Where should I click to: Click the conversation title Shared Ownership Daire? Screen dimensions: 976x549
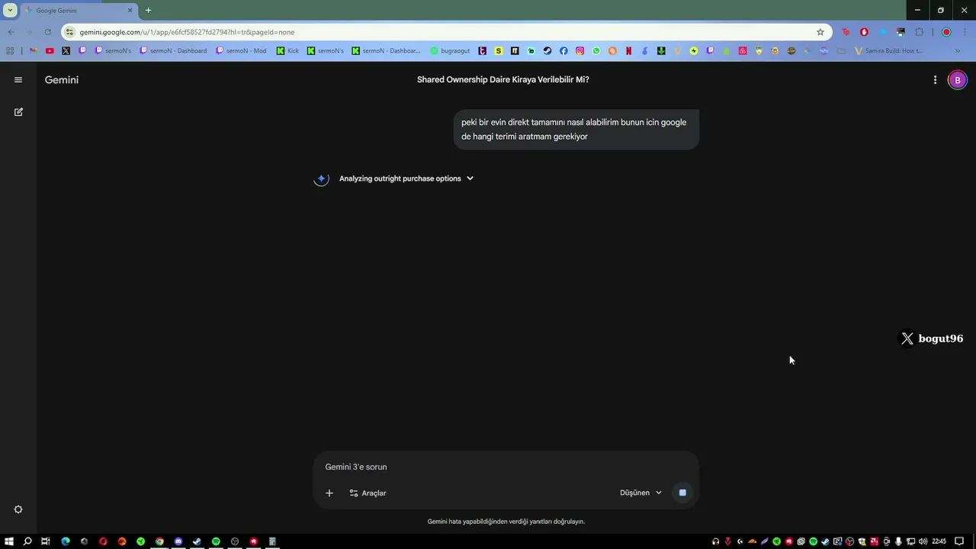(x=502, y=79)
